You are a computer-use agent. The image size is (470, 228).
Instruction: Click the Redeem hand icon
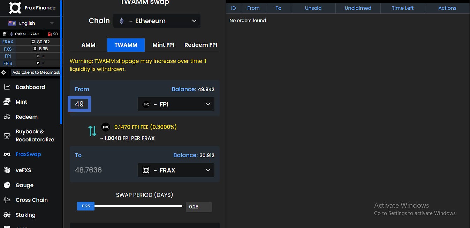[7, 117]
